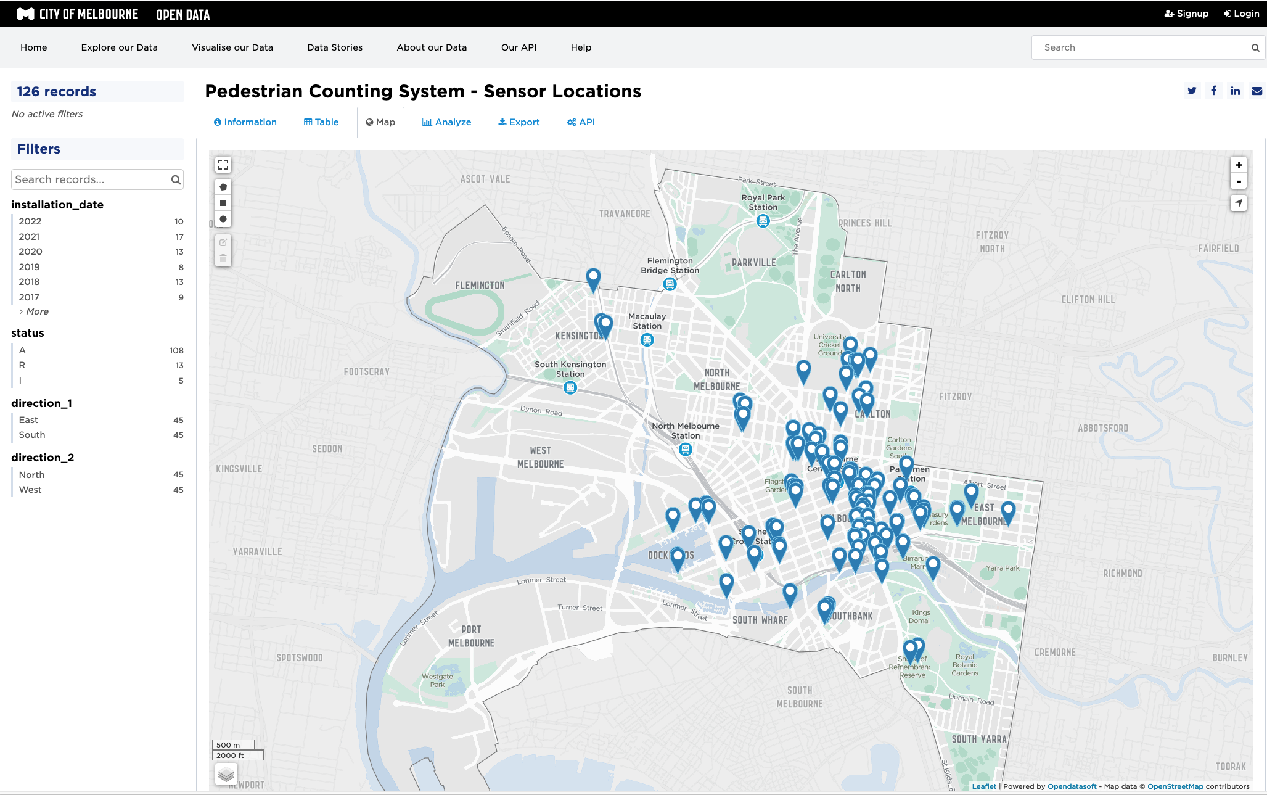Share the dataset via email icon
This screenshot has height=795, width=1267.
coord(1256,91)
